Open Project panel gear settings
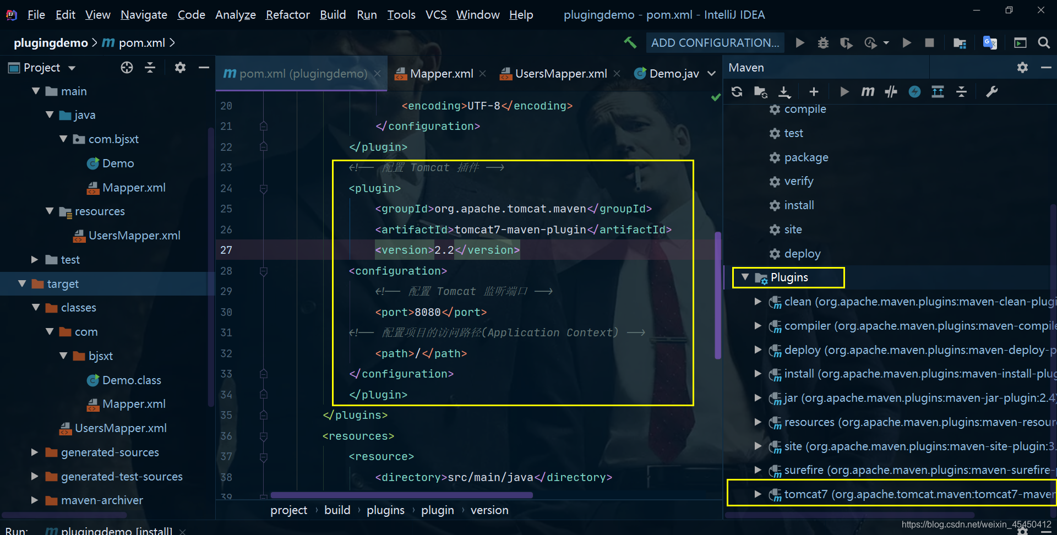 [x=180, y=67]
